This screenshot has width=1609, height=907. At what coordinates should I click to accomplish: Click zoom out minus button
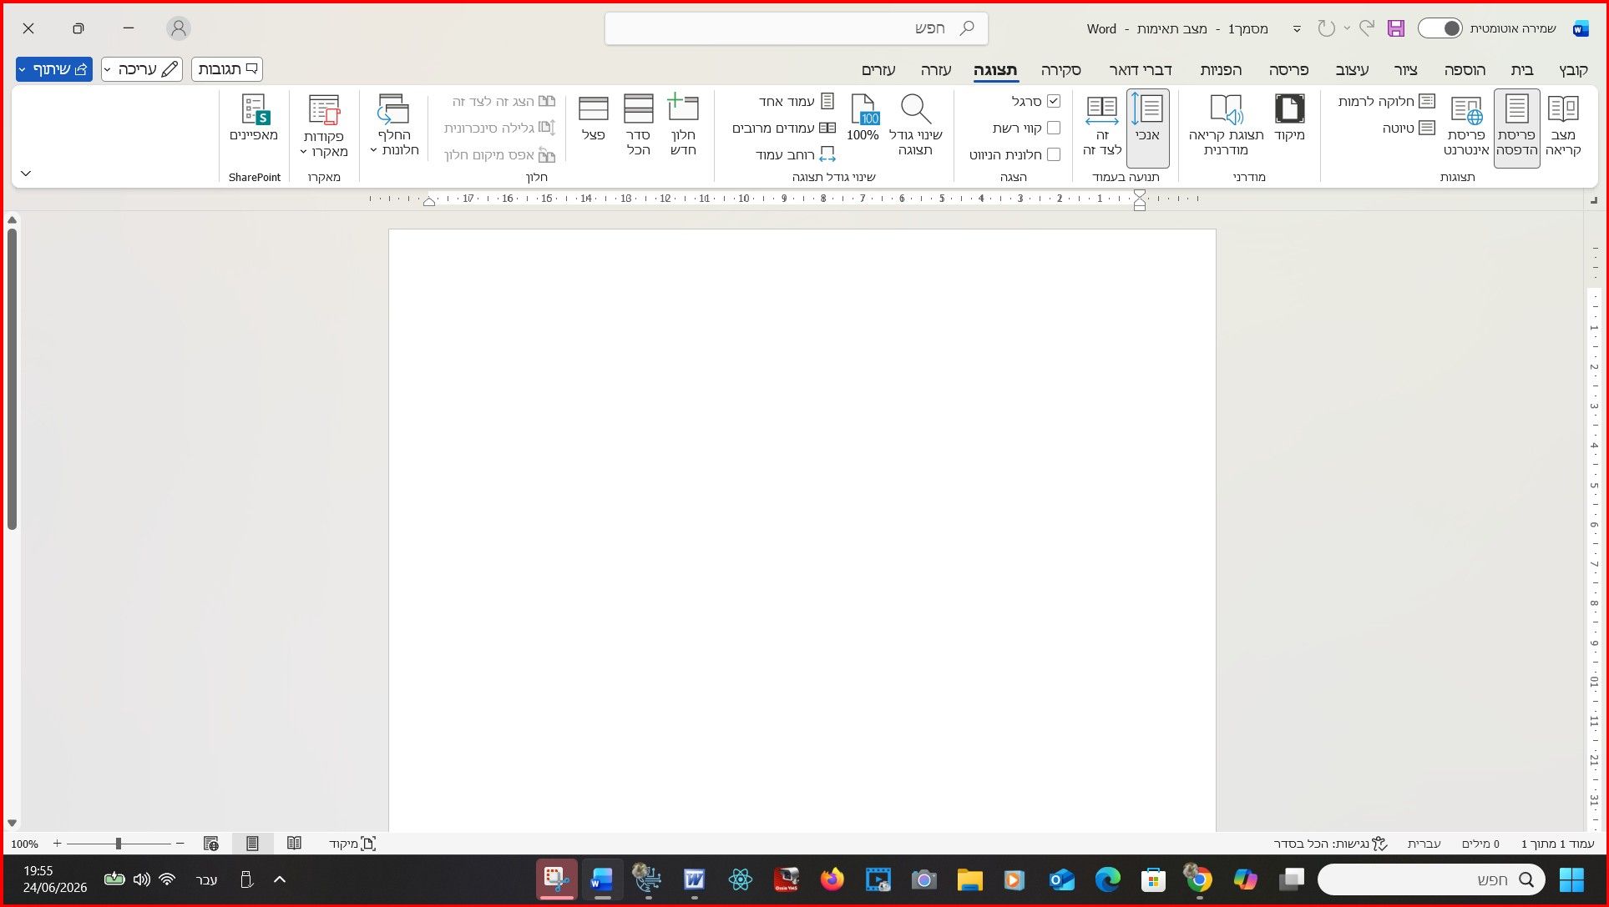point(180,844)
